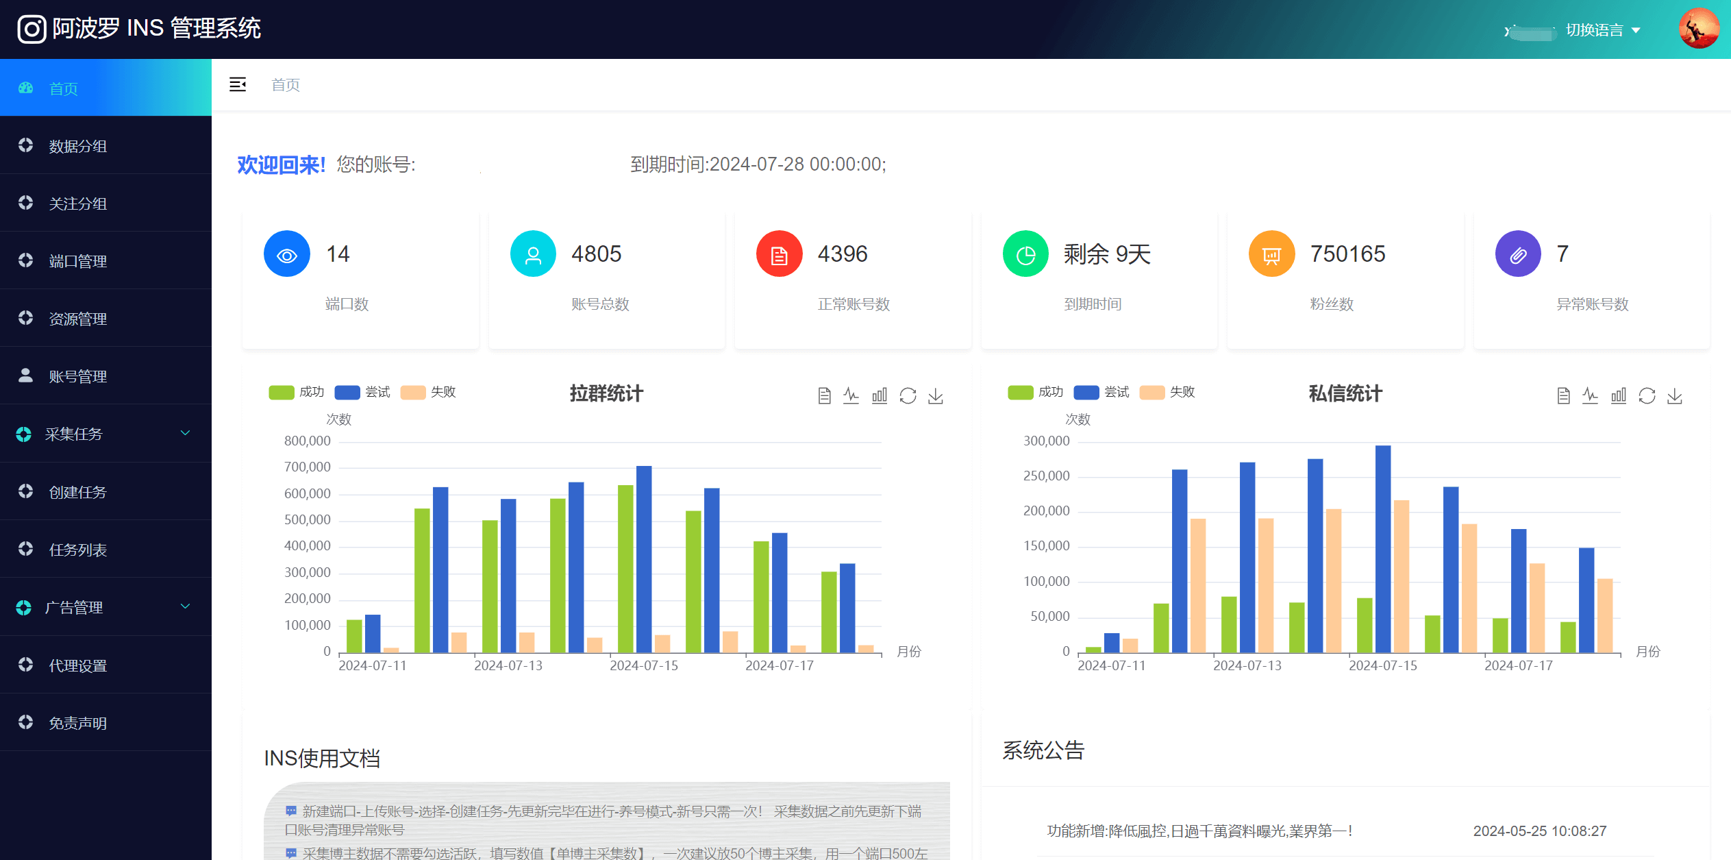Image resolution: width=1731 pixels, height=860 pixels.
Task: Click the sidebar collapse hamburger icon
Action: [x=237, y=84]
